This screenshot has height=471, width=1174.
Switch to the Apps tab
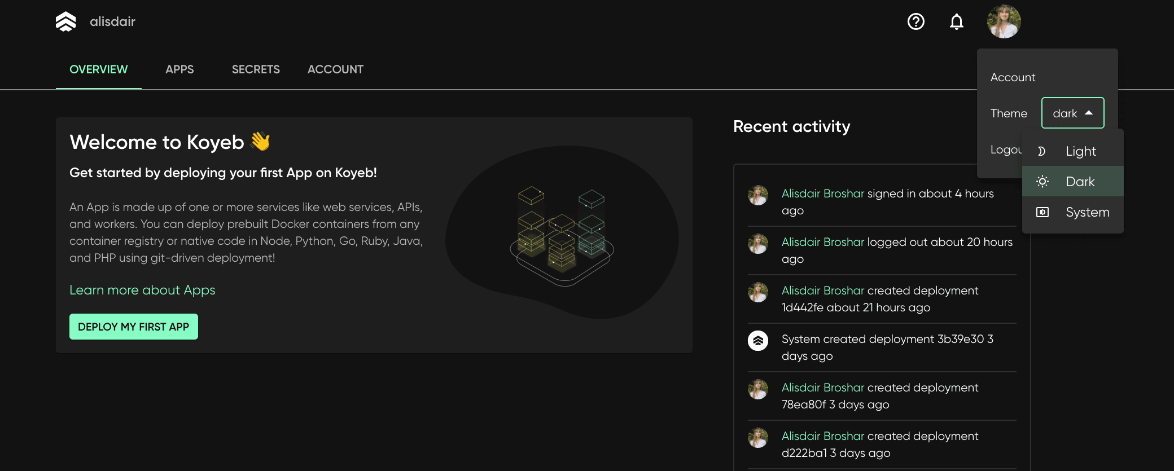[179, 69]
